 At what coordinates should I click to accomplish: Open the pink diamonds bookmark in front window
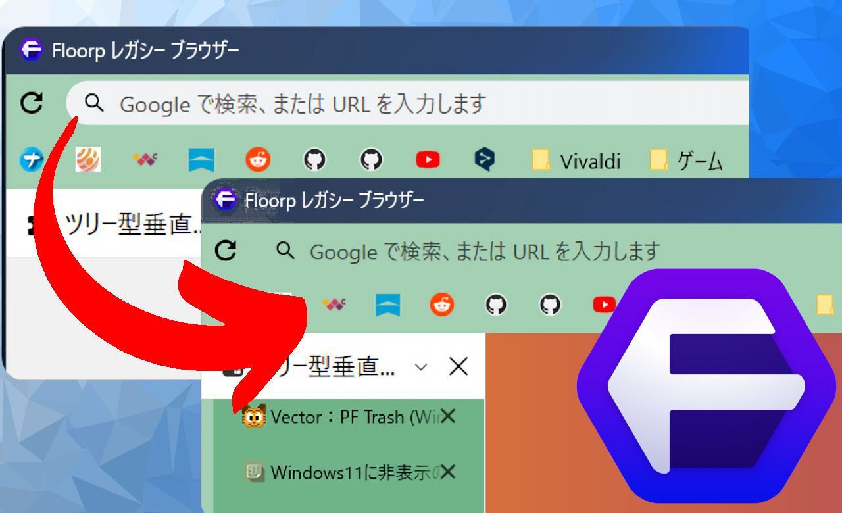click(334, 304)
